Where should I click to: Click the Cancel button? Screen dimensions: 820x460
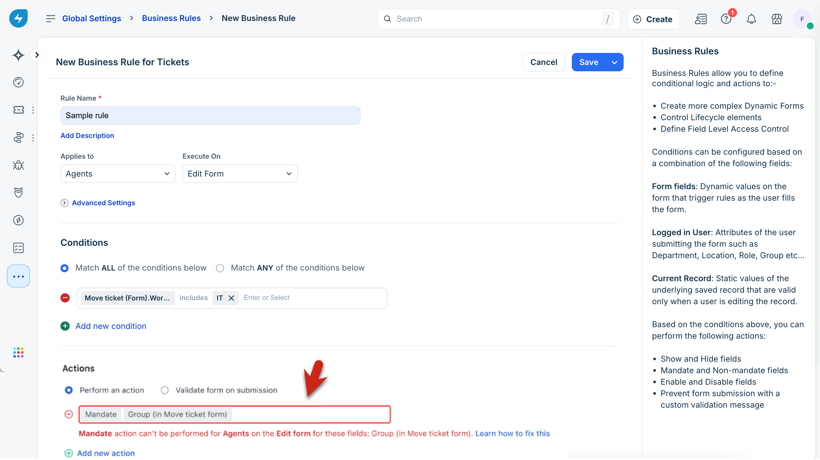[543, 62]
